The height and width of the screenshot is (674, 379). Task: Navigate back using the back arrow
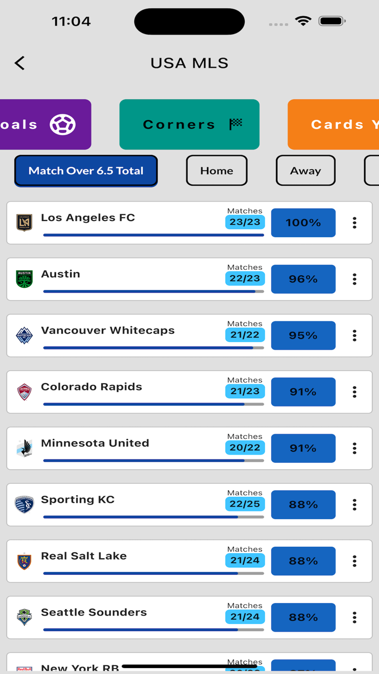(x=19, y=63)
